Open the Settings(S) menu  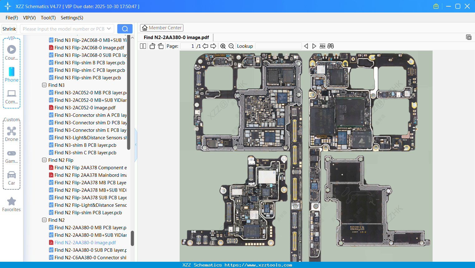point(72,18)
